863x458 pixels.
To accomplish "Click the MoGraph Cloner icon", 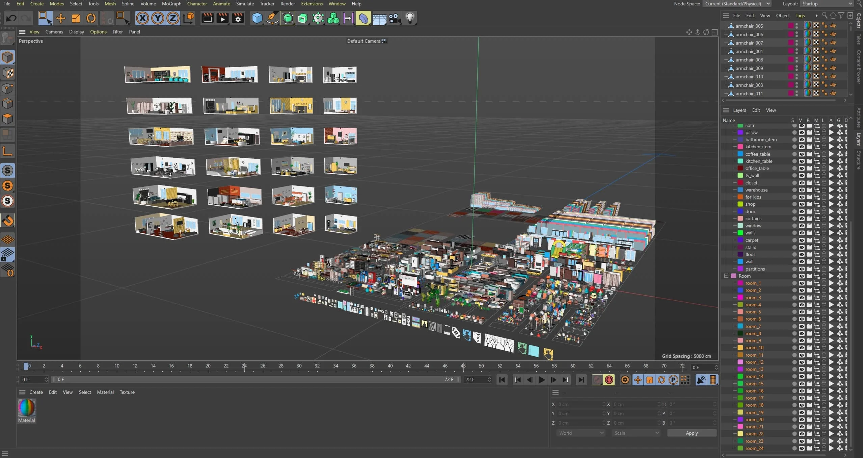I will (333, 18).
